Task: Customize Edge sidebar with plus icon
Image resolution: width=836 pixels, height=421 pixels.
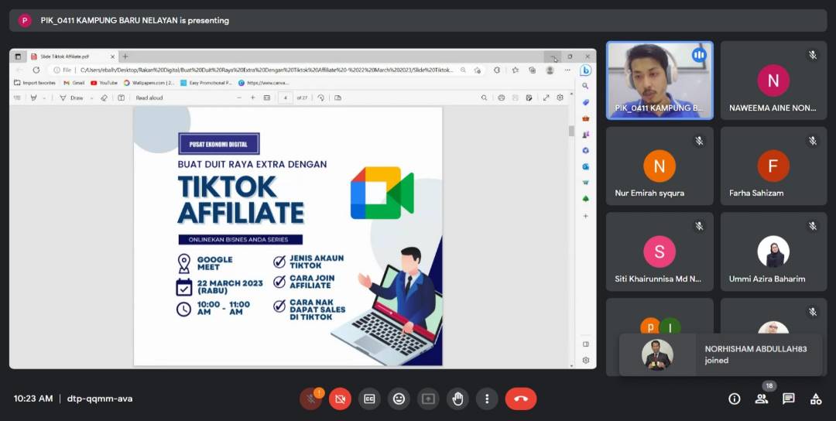Action: point(585,216)
